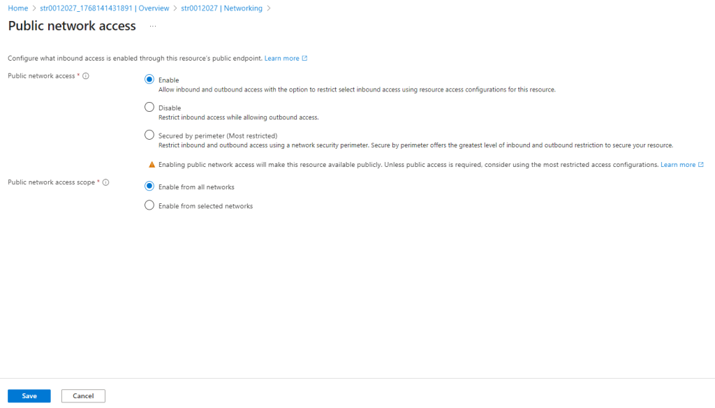Viewport: 715px width, 408px height.
Task: Click the info icon beside Public network access
Action: (86, 76)
